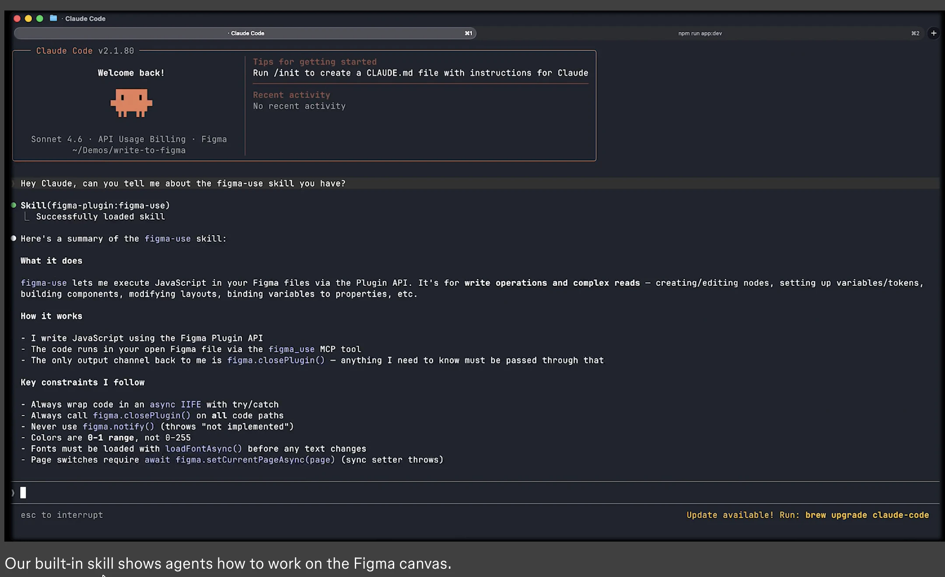Screen dimensions: 945x577
Task: Click the folder icon in the title bar
Action: tap(52, 18)
